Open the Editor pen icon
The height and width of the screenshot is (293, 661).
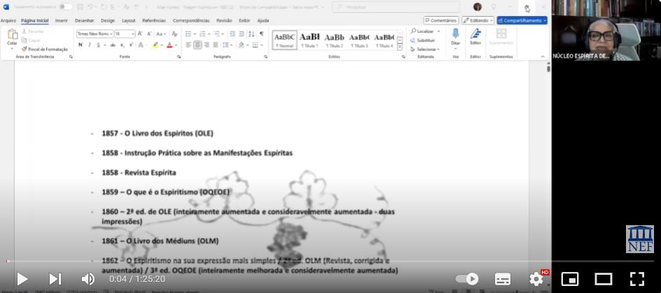pos(475,34)
